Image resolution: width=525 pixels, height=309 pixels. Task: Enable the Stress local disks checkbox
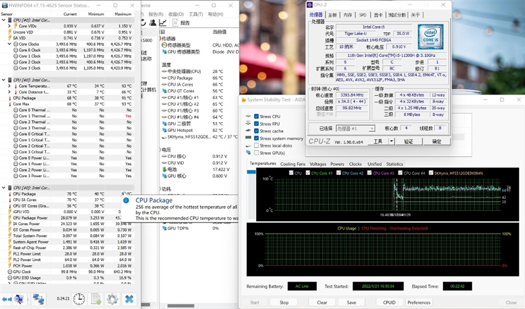click(x=256, y=146)
